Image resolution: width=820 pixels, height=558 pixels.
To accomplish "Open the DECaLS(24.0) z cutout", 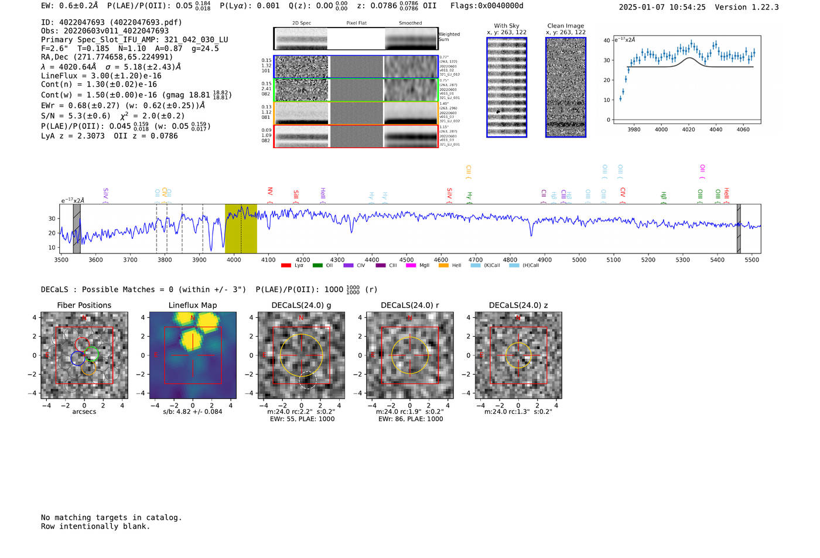I will click(518, 355).
